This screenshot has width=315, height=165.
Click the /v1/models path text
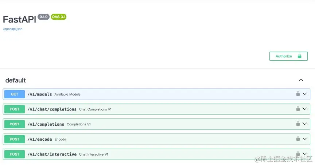click(x=40, y=94)
